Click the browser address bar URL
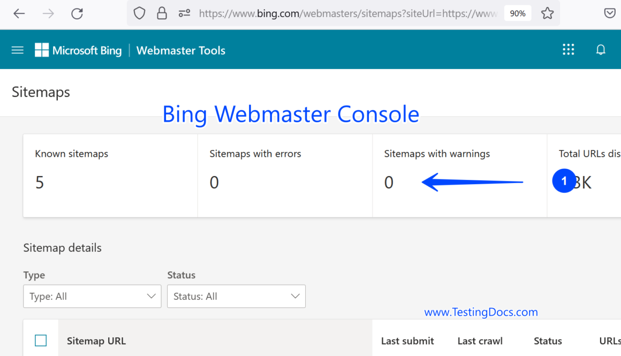 point(348,13)
